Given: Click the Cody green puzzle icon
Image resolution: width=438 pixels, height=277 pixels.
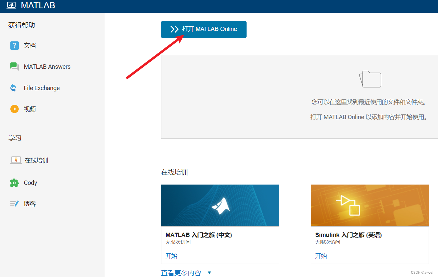Looking at the screenshot, I should (14, 183).
